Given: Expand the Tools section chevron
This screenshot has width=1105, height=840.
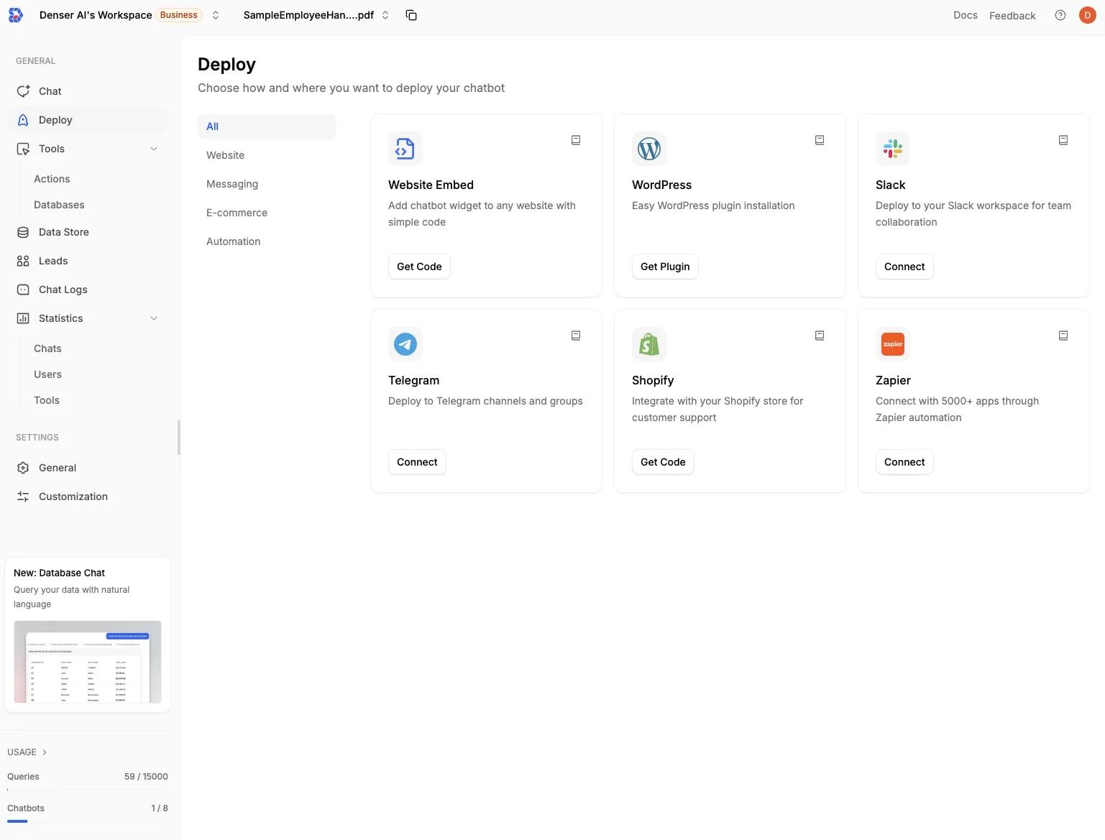Looking at the screenshot, I should click(154, 148).
